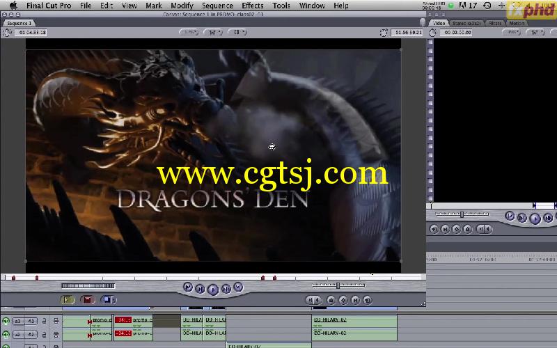Open the arrow beside the Replace edit button
The width and height of the screenshot is (557, 348).
click(114, 300)
